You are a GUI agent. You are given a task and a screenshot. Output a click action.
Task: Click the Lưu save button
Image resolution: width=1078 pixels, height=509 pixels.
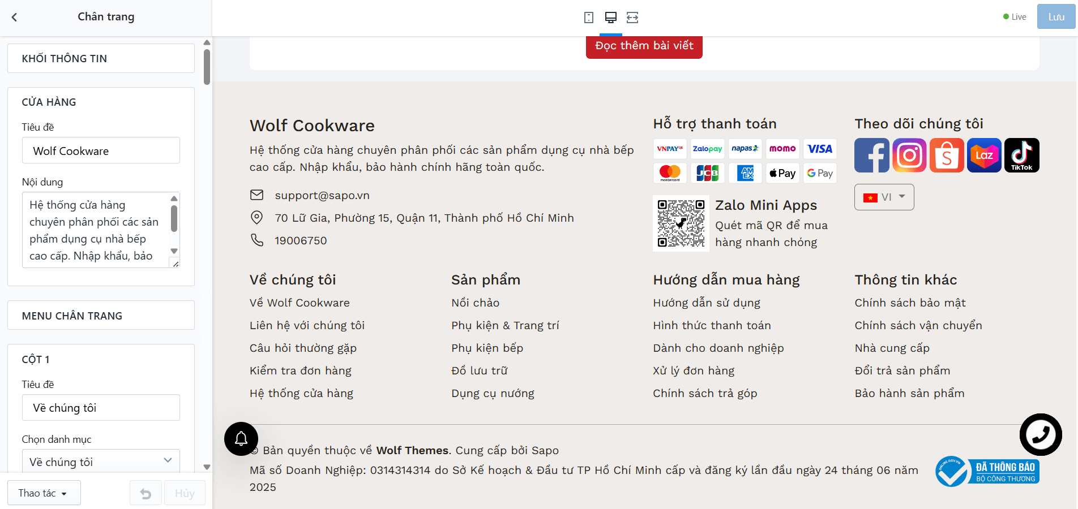click(x=1056, y=17)
